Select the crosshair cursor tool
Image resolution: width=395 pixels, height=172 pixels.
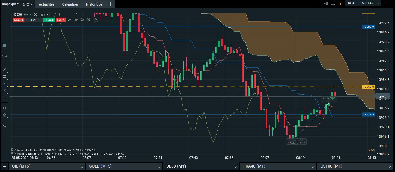[4, 63]
